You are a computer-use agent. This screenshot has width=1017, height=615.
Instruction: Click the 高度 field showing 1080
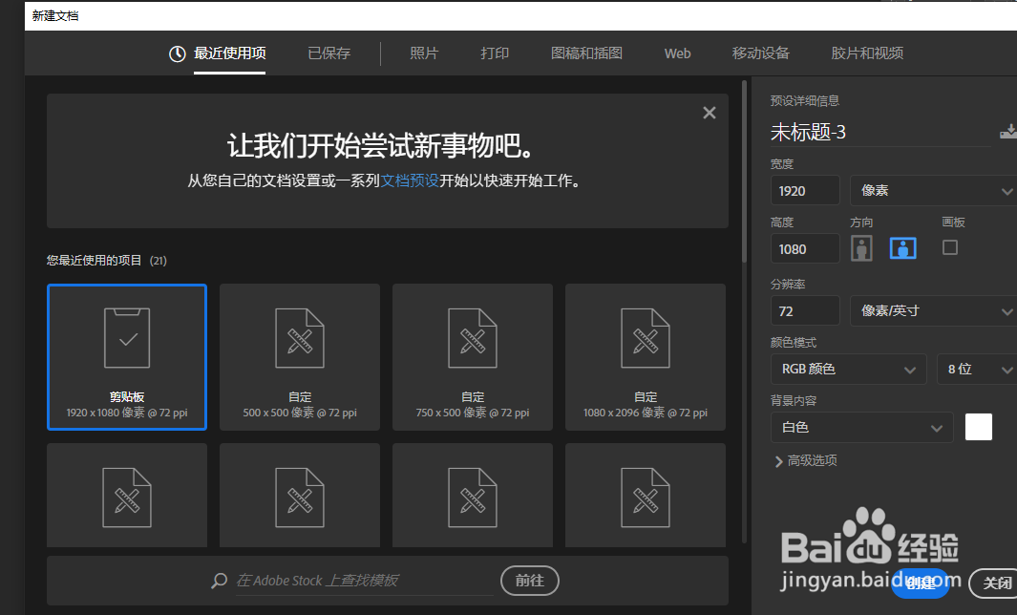(x=805, y=249)
